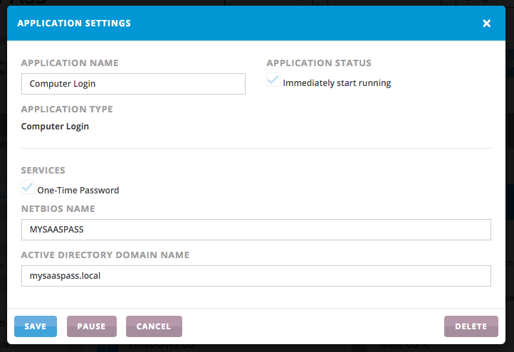Screen dimensions: 514x352
Task: Toggle the One-Time Password checkbox
Action: click(x=28, y=188)
